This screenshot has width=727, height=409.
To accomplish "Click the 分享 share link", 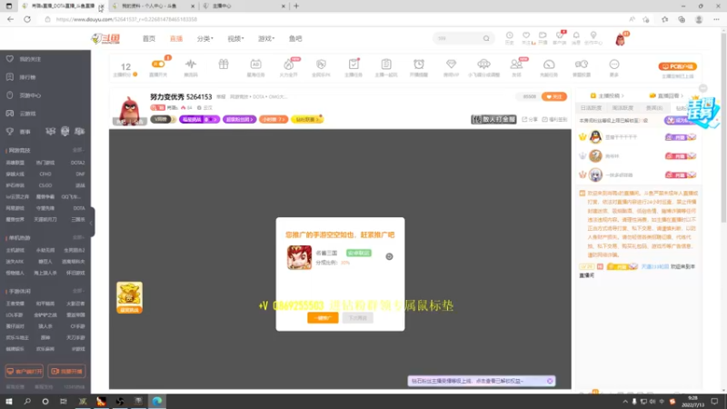I will point(530,119).
